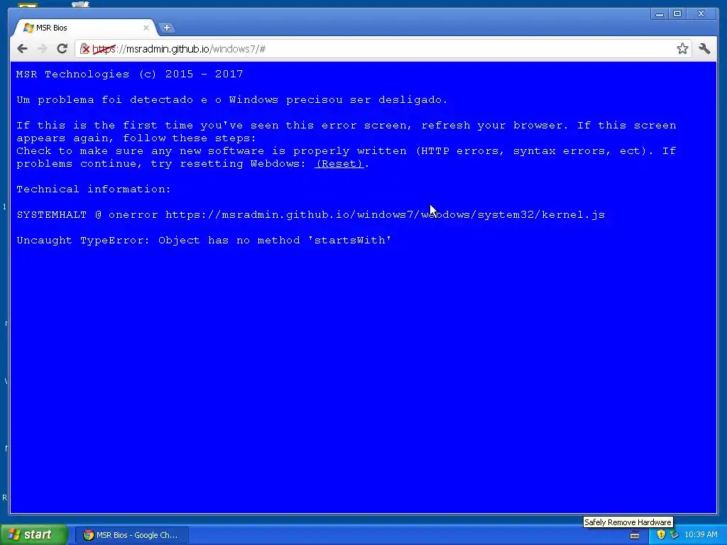Click the keyboard icon in system tray
Viewport: 727px width, 545px height.
(x=635, y=535)
